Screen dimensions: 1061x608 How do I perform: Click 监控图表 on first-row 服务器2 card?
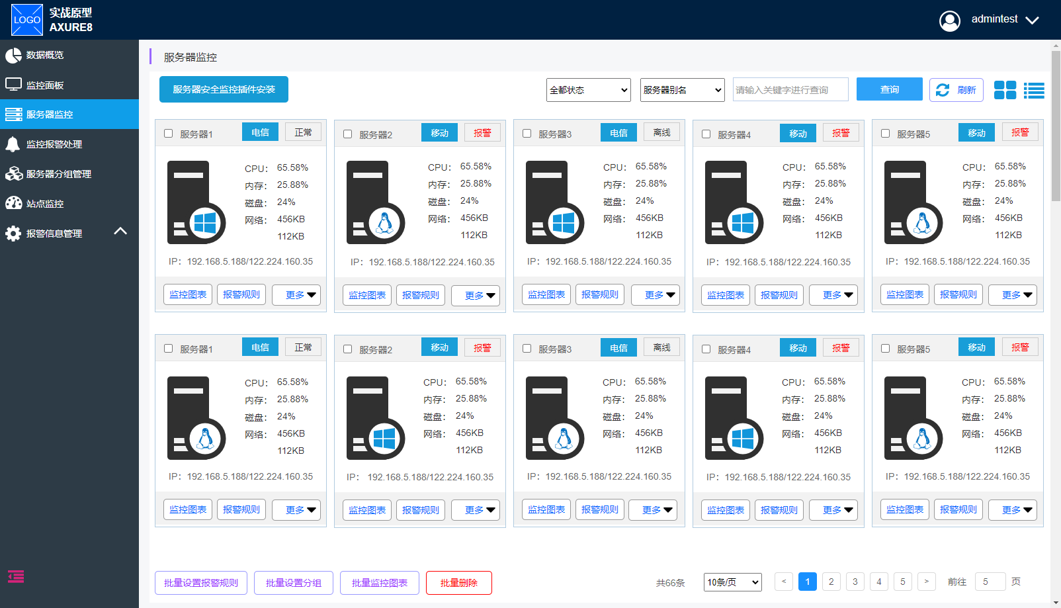tap(367, 295)
